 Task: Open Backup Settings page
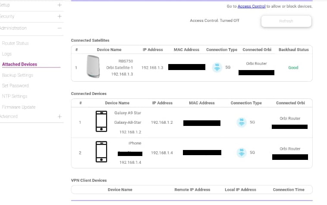pos(18,75)
